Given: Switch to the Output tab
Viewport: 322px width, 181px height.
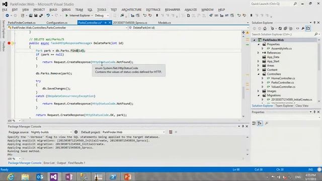Looking at the screenshot, I should click(x=61, y=163).
